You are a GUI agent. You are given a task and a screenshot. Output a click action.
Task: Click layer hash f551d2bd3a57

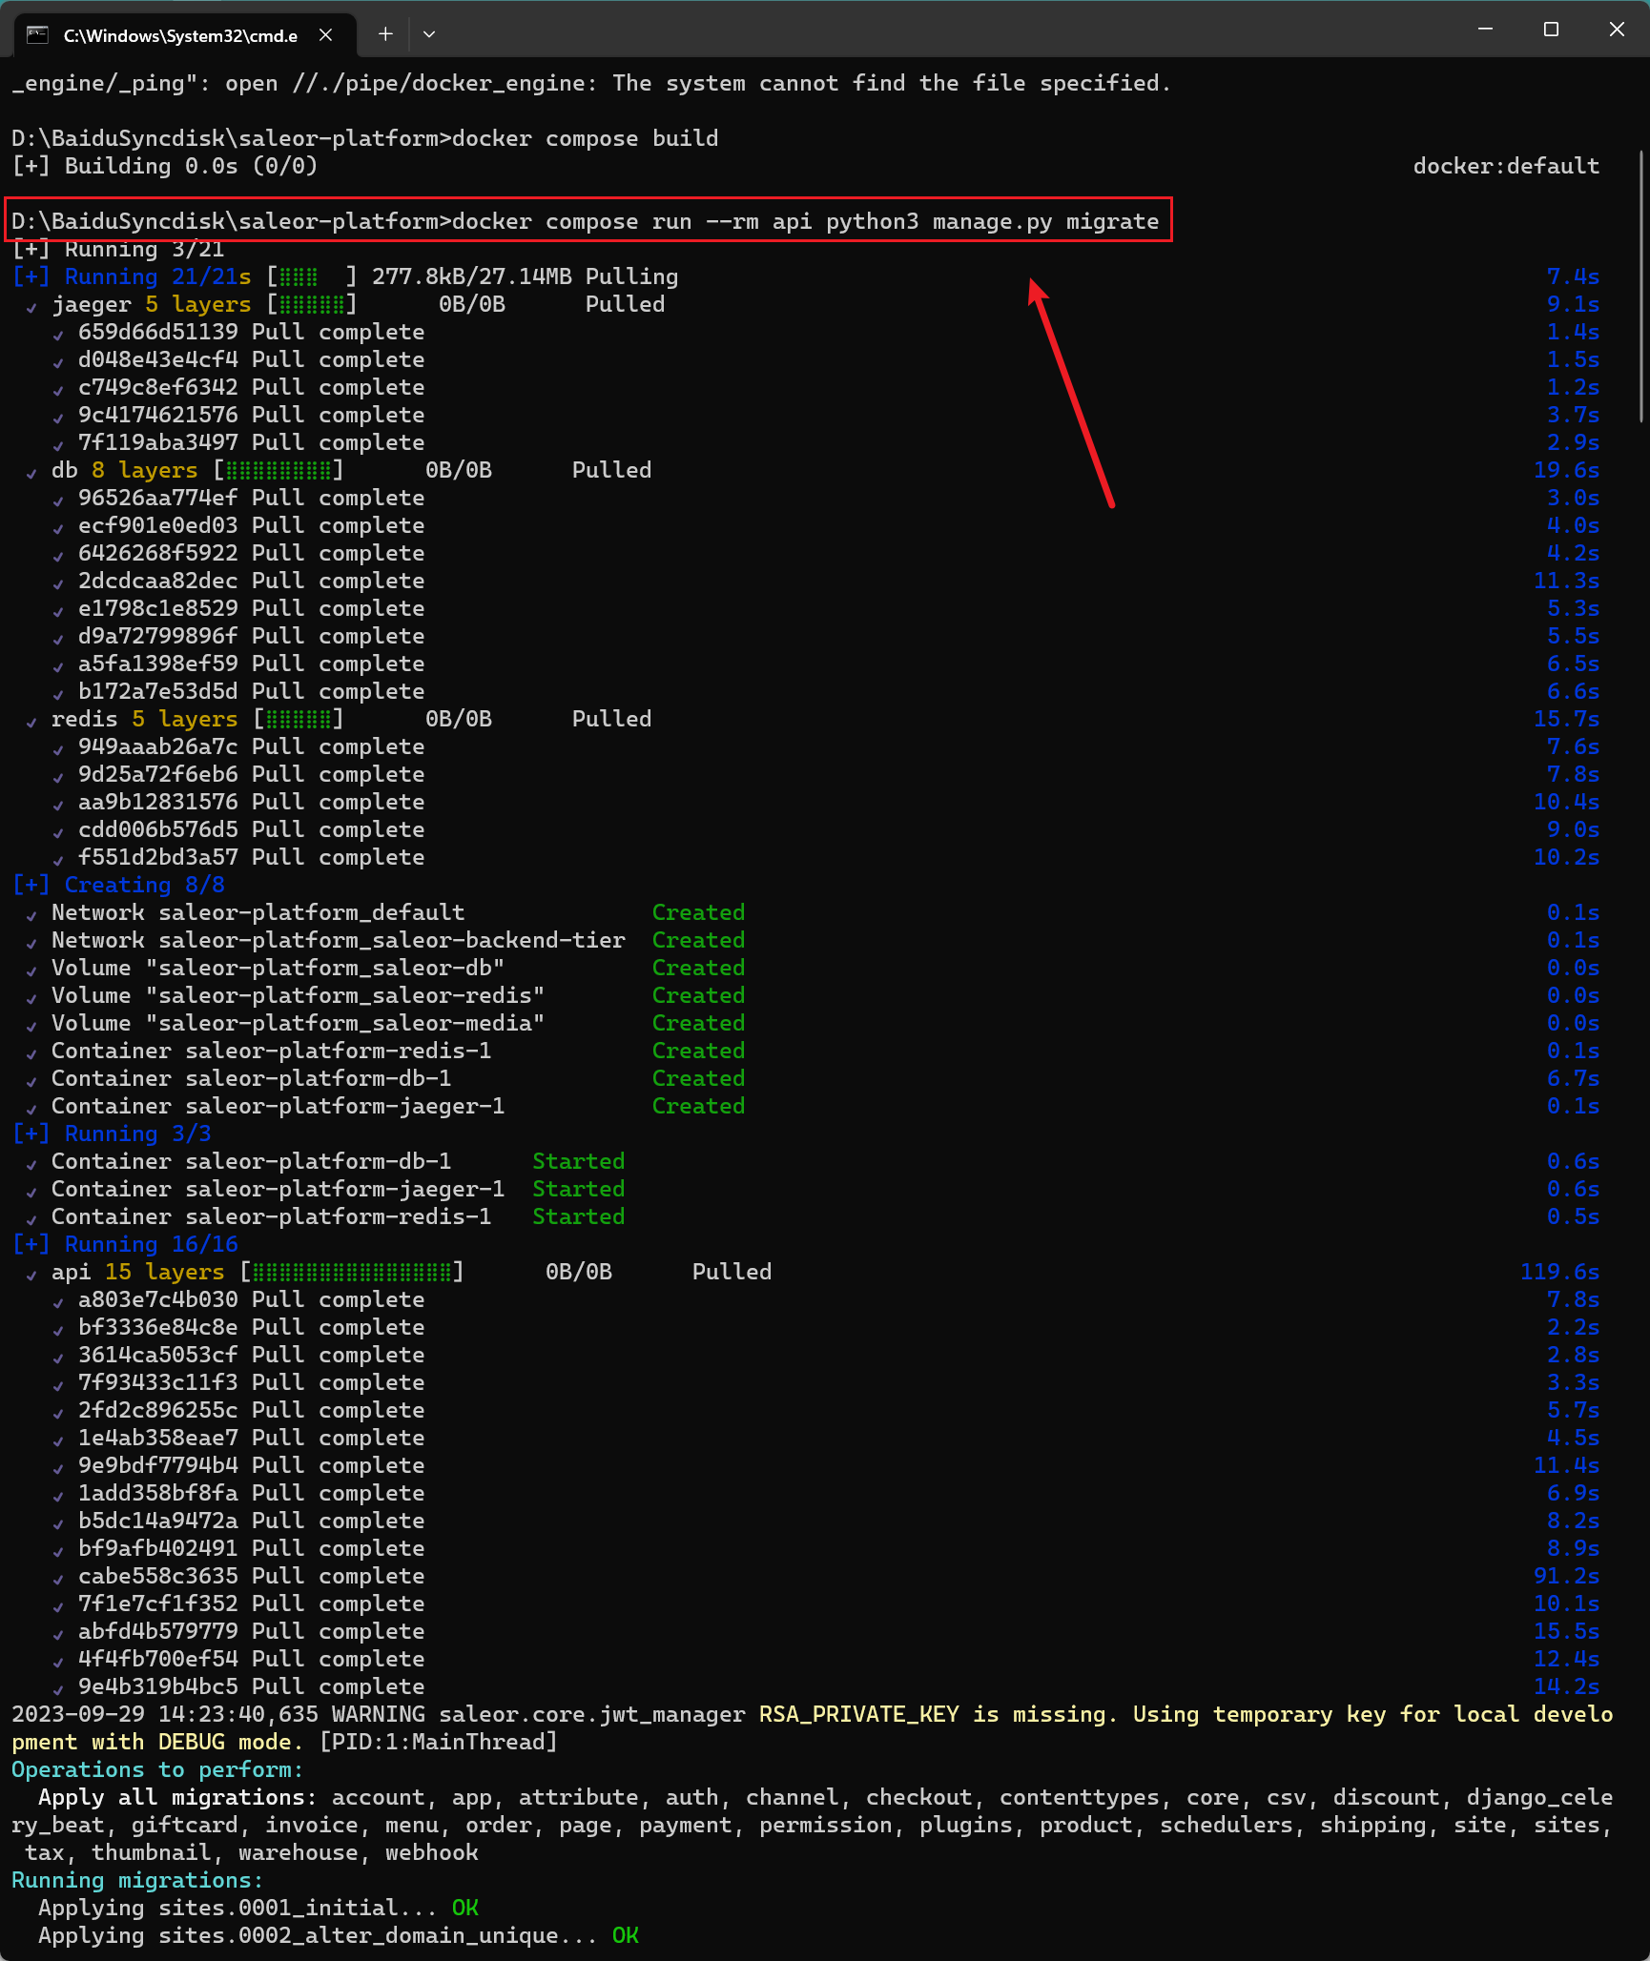click(158, 857)
